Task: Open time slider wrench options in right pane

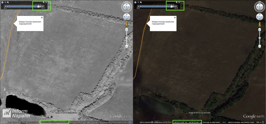Action: point(177,2)
